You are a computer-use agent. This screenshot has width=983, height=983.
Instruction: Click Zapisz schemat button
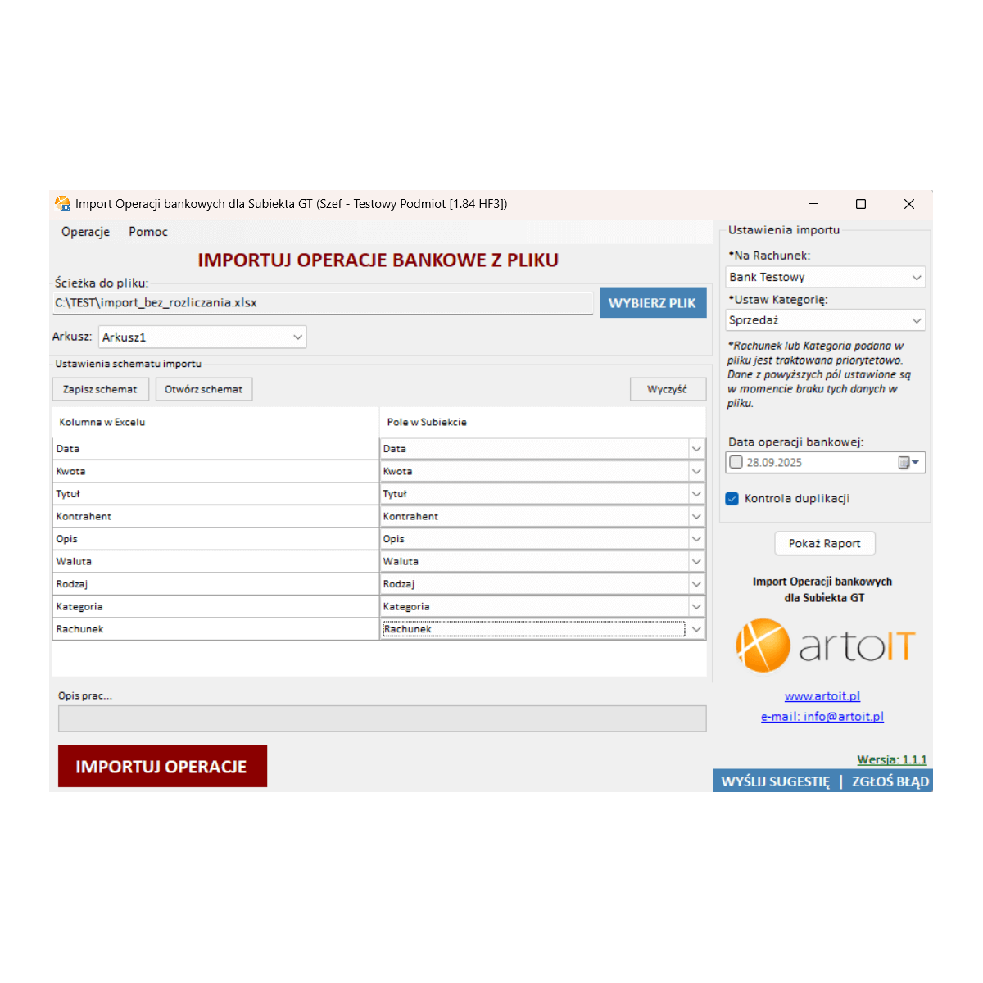100,389
